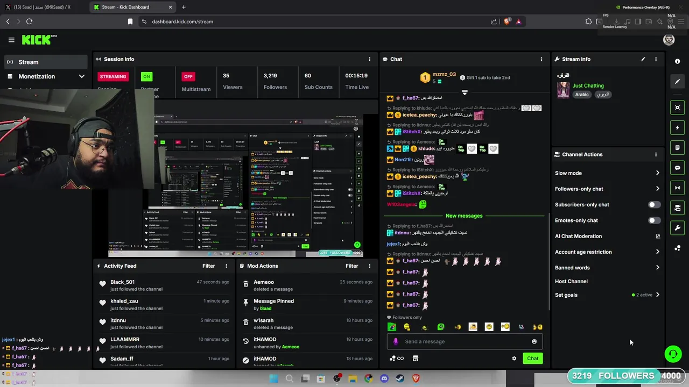Open the emoji picker in message box
689x387 pixels.
click(x=534, y=341)
